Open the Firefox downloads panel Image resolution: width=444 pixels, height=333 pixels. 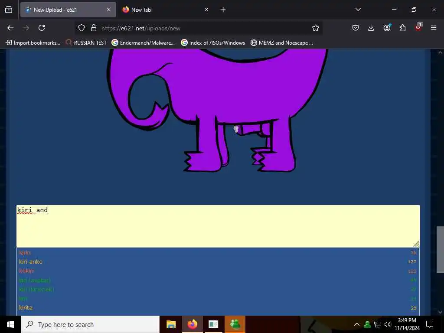tap(371, 28)
